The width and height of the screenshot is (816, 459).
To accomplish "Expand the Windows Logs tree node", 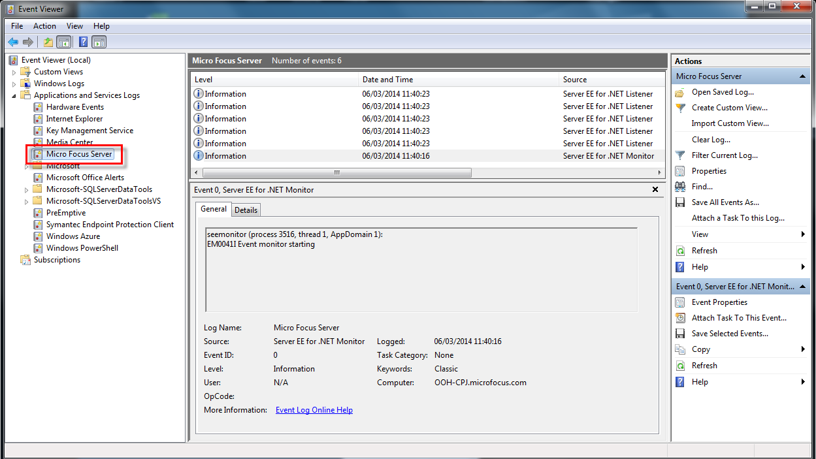I will coord(14,84).
